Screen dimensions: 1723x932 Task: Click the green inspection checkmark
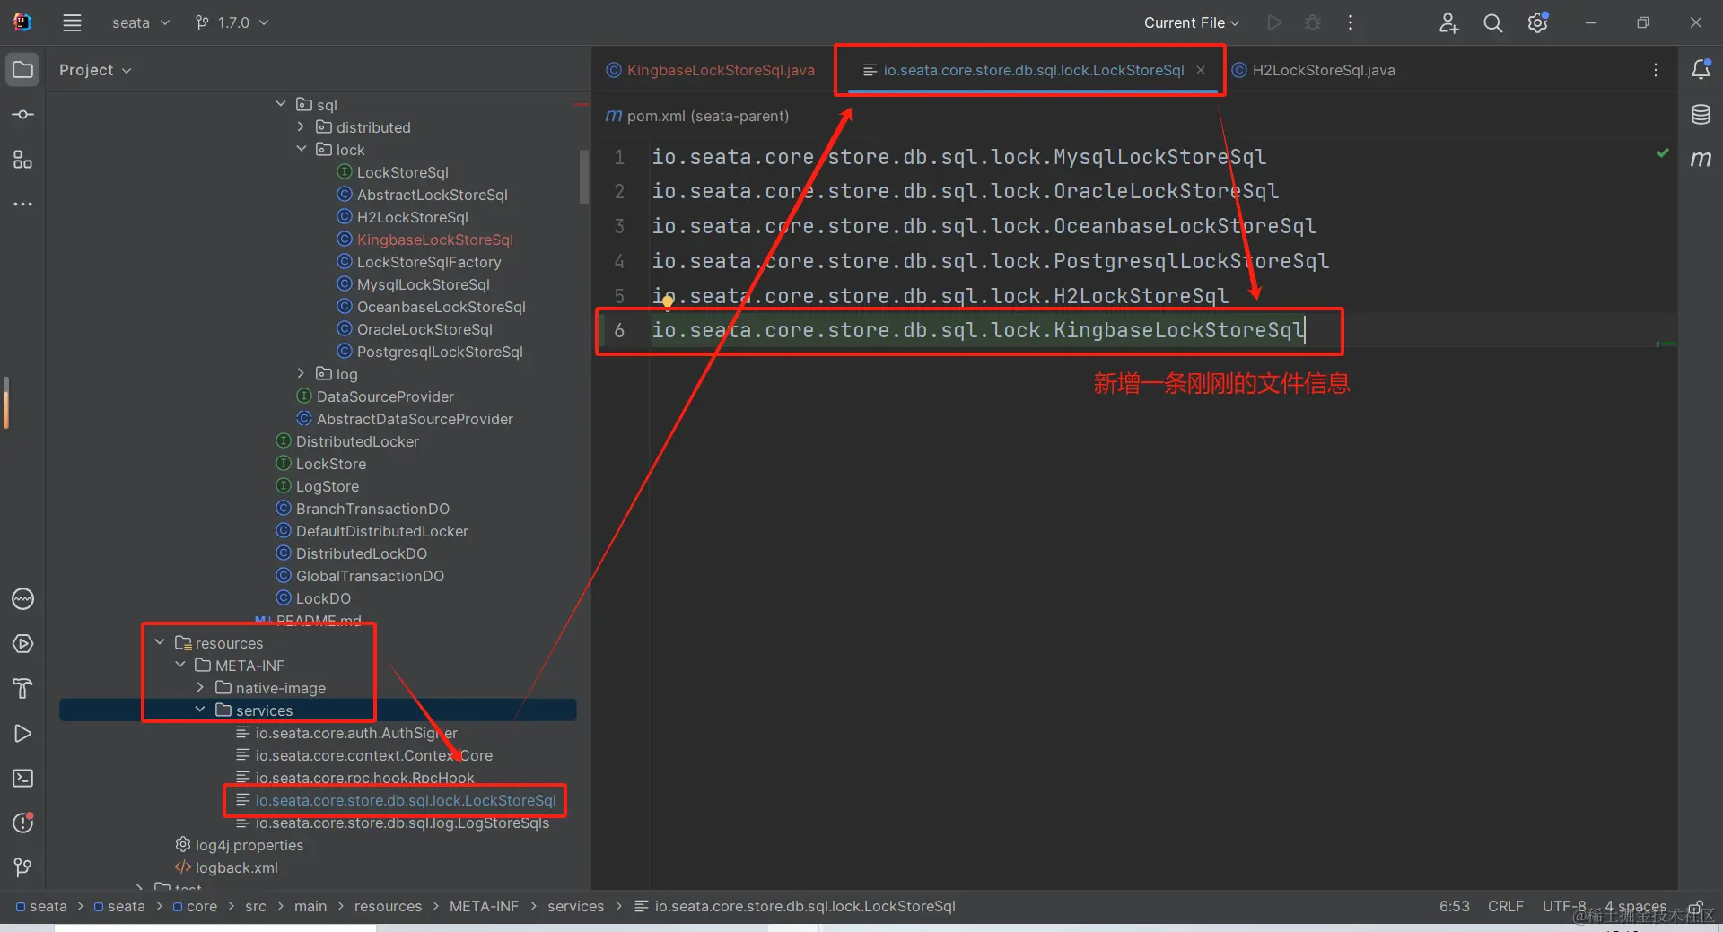pos(1663,153)
